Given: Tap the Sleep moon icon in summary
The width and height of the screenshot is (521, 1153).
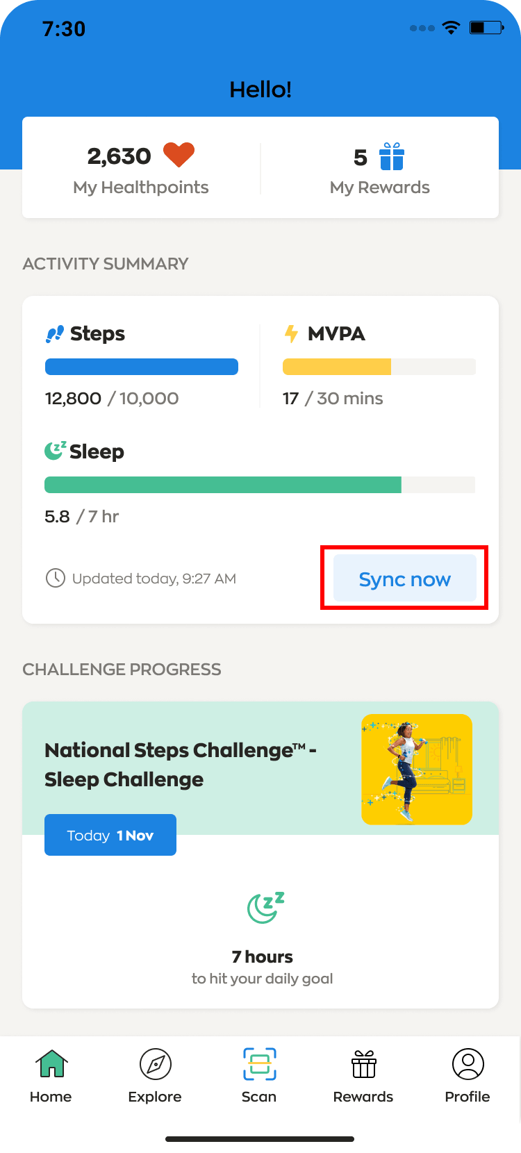Looking at the screenshot, I should click(x=56, y=451).
